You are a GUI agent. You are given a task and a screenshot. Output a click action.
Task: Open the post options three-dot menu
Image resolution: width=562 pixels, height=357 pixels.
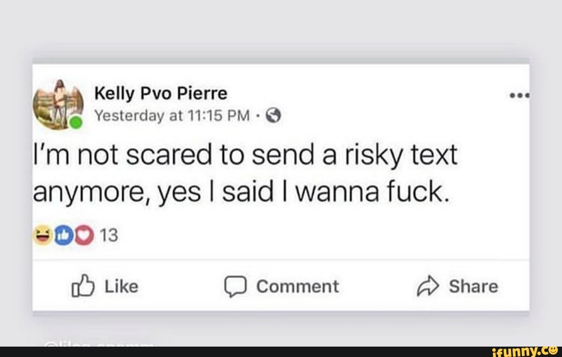coord(521,96)
